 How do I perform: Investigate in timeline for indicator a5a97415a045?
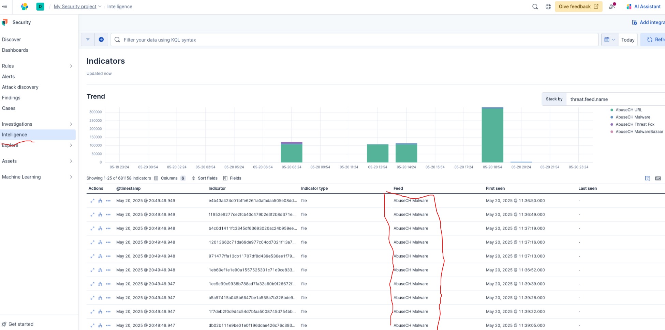(100, 298)
